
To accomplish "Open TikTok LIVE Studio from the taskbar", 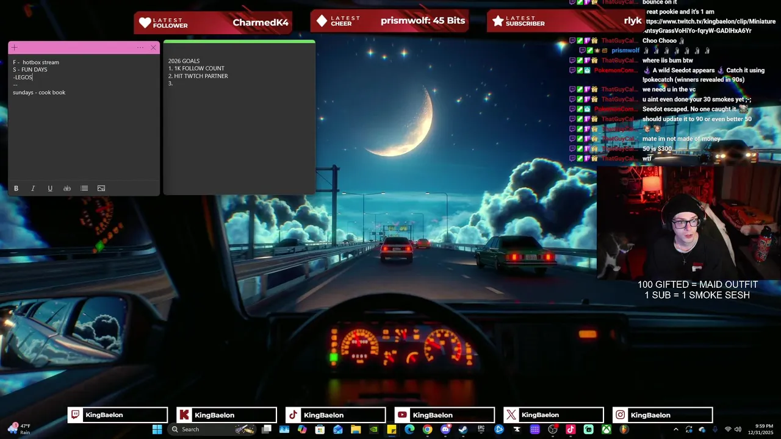I will 570,429.
